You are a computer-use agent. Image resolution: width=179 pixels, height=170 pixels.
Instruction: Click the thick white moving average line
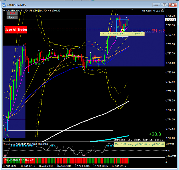pos(86,121)
